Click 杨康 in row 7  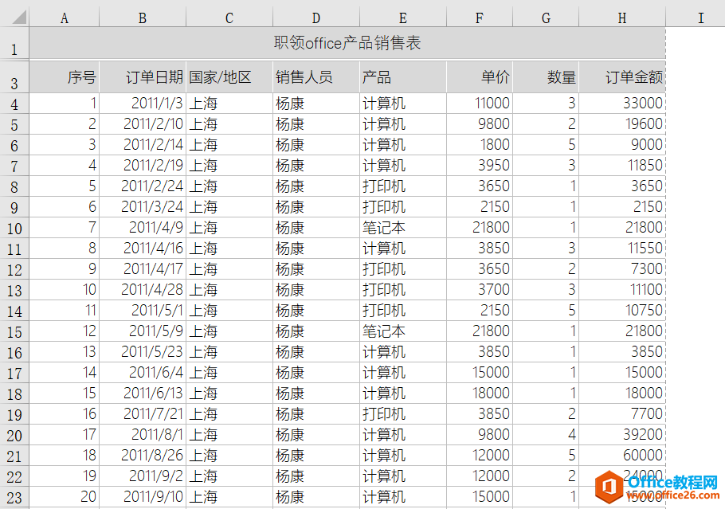click(x=316, y=166)
